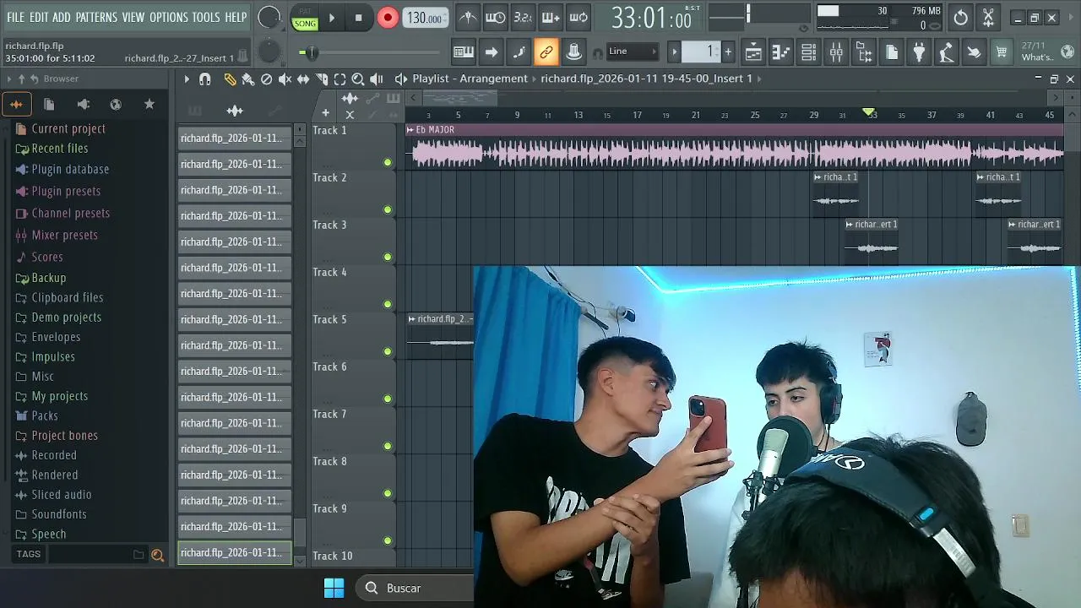Click the pattern selector plus button
The image size is (1081, 608).
pos(728,52)
